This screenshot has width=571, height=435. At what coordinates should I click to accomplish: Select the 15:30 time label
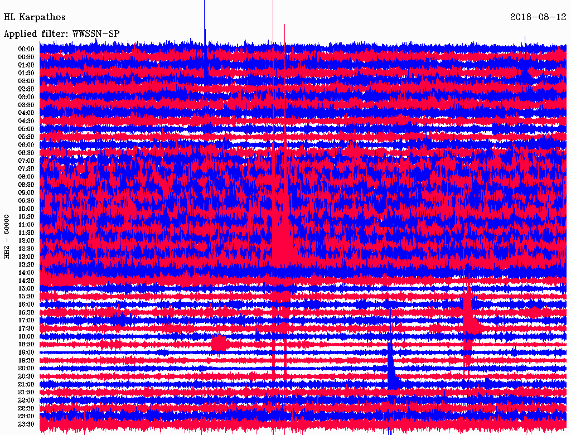pyautogui.click(x=26, y=297)
